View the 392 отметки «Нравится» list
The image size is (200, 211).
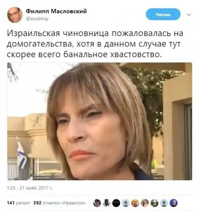coord(59,203)
